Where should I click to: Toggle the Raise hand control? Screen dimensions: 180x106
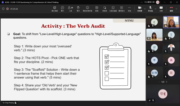(x=78, y=9)
